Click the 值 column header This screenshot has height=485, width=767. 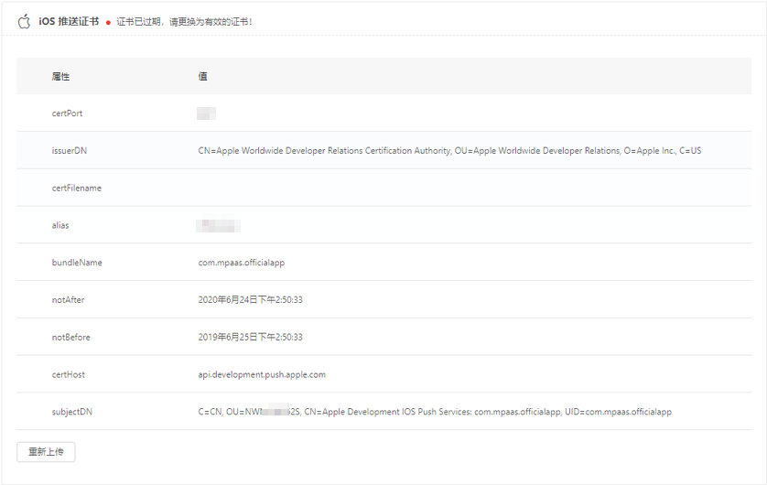[202, 76]
